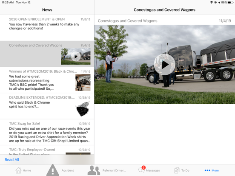Open DEADLINE EXTENDED: #TMCEOM2019 news item
Viewport: 235px width, 176px height.
tap(47, 106)
